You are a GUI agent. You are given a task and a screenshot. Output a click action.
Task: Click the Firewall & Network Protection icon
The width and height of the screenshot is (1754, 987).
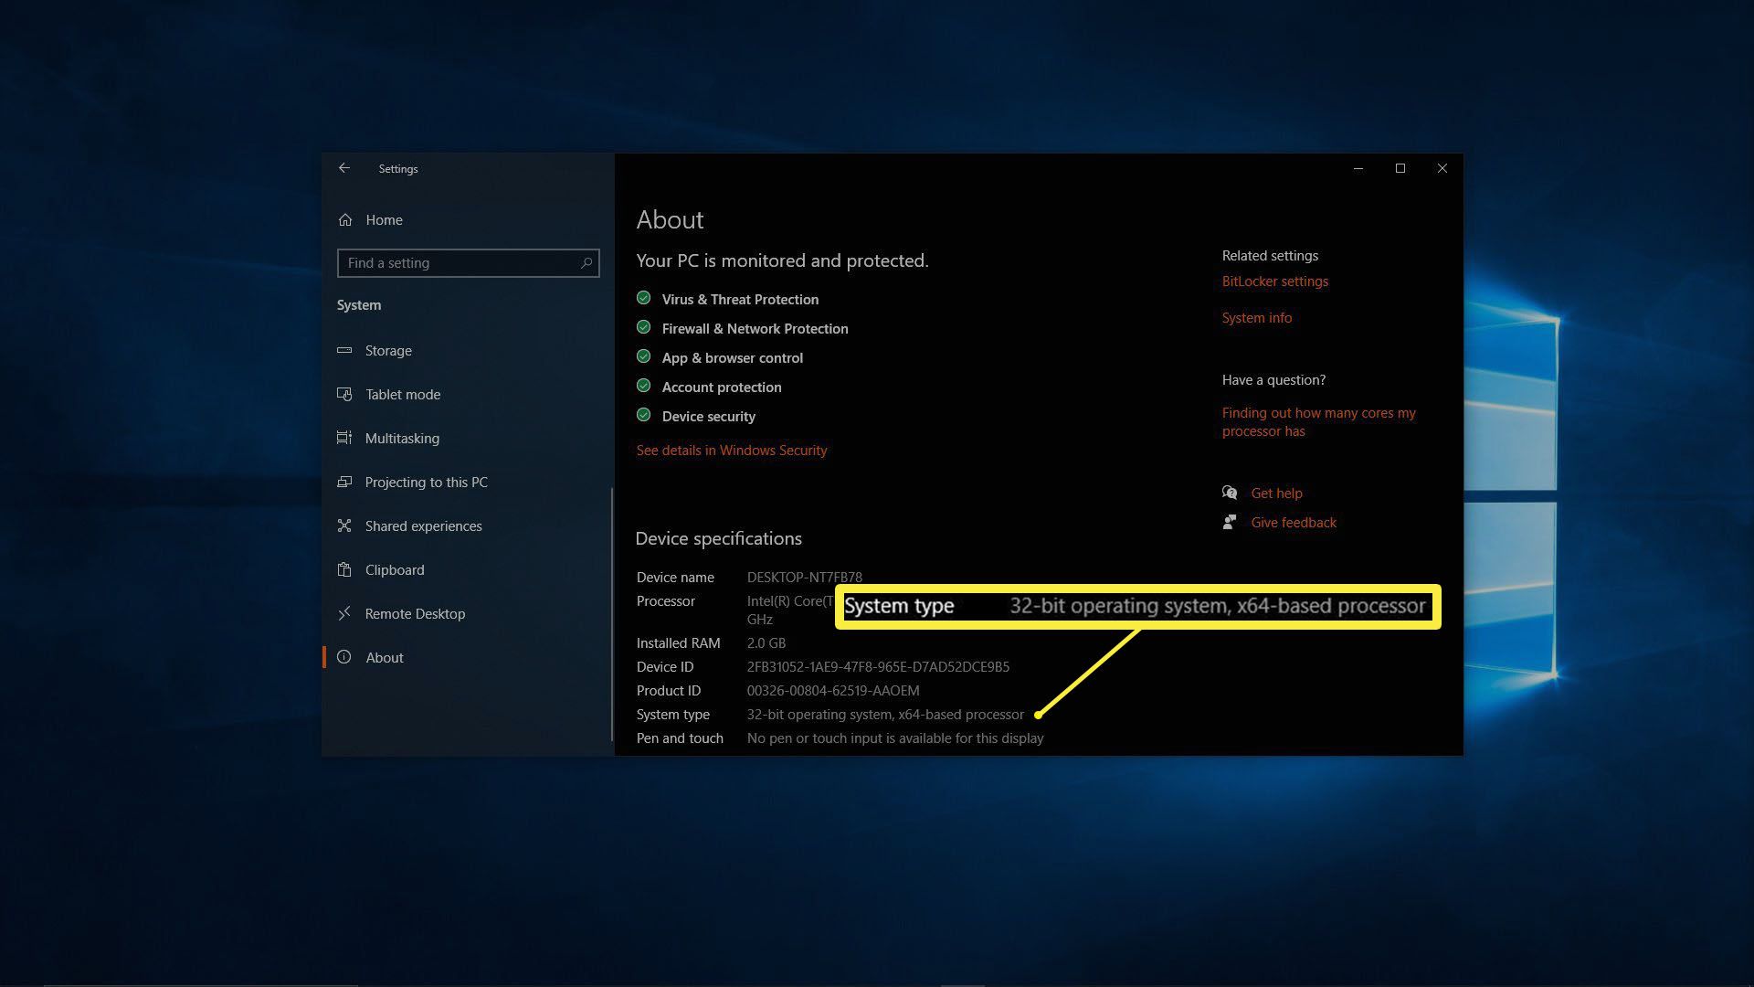(643, 328)
